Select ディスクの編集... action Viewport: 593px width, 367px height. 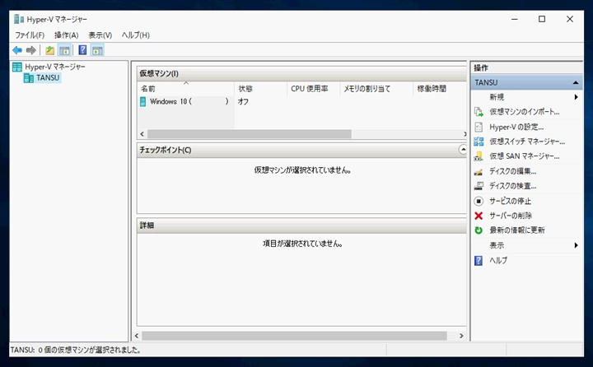tap(513, 171)
